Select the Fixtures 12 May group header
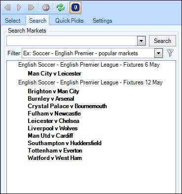This screenshot has width=182, height=194. (x=90, y=82)
